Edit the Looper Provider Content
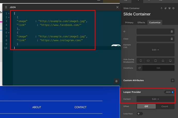Image resolution: width=178 pixels, height=118 pixels. click(155, 99)
